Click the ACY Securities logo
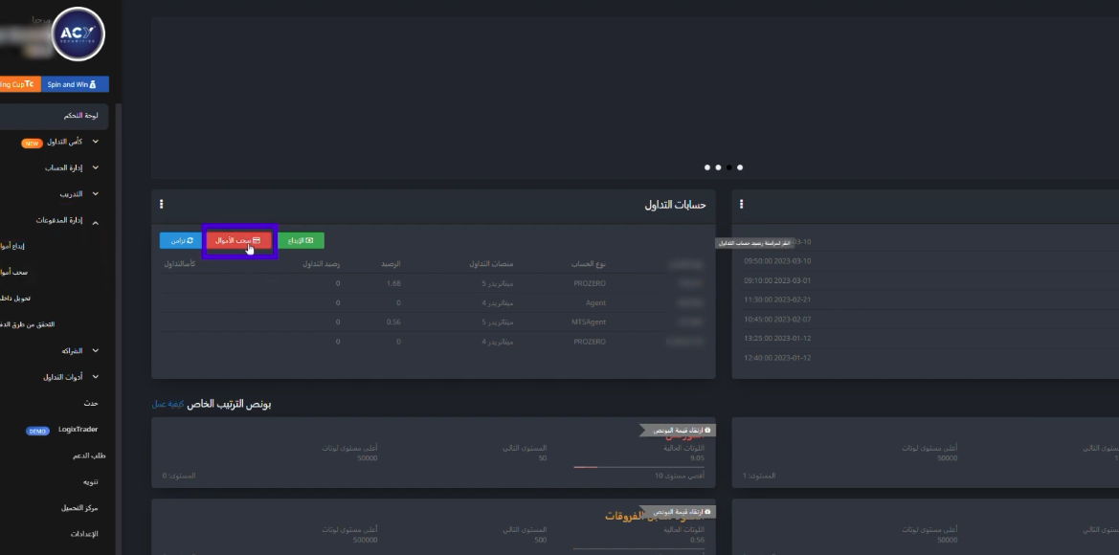The width and height of the screenshot is (1119, 555). [x=78, y=34]
